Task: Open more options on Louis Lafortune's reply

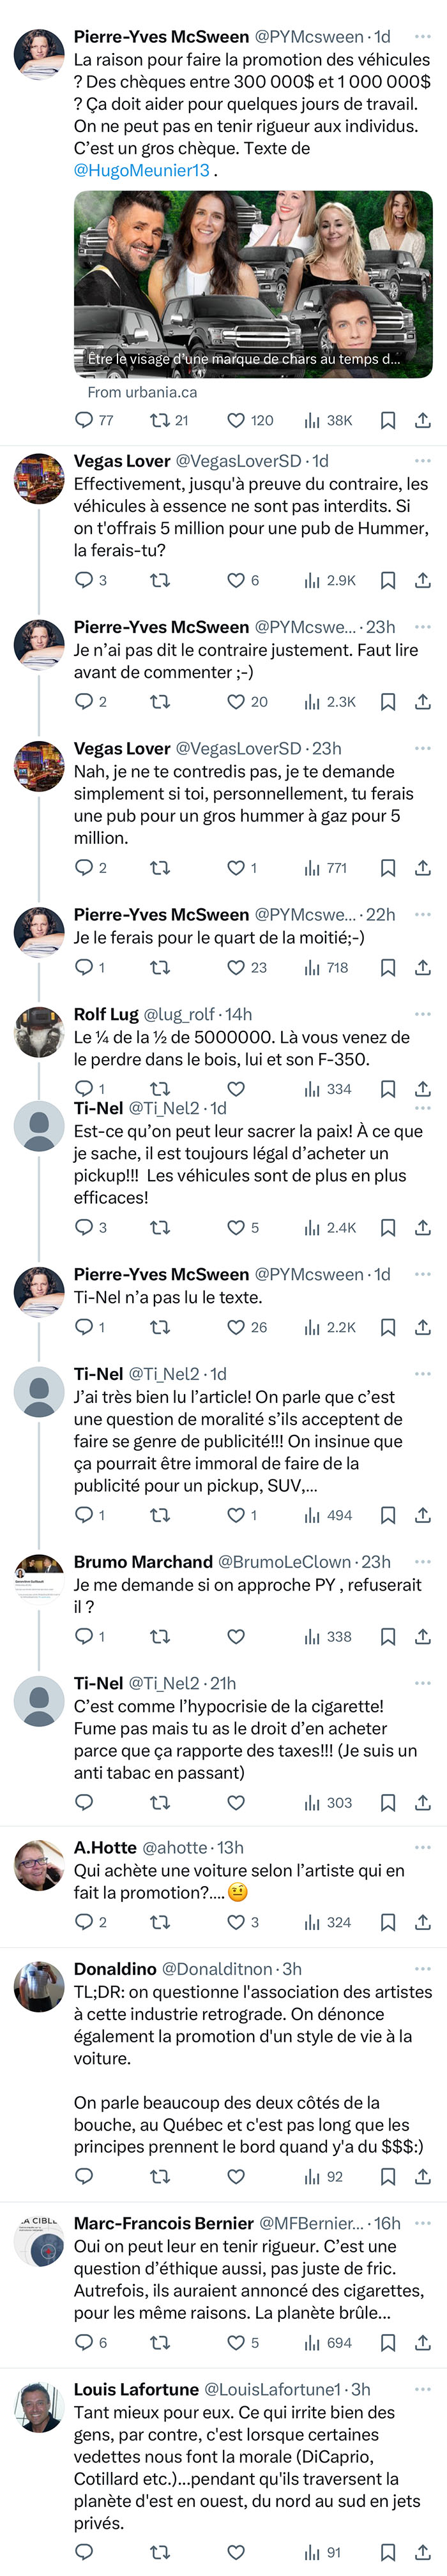Action: click(423, 2388)
